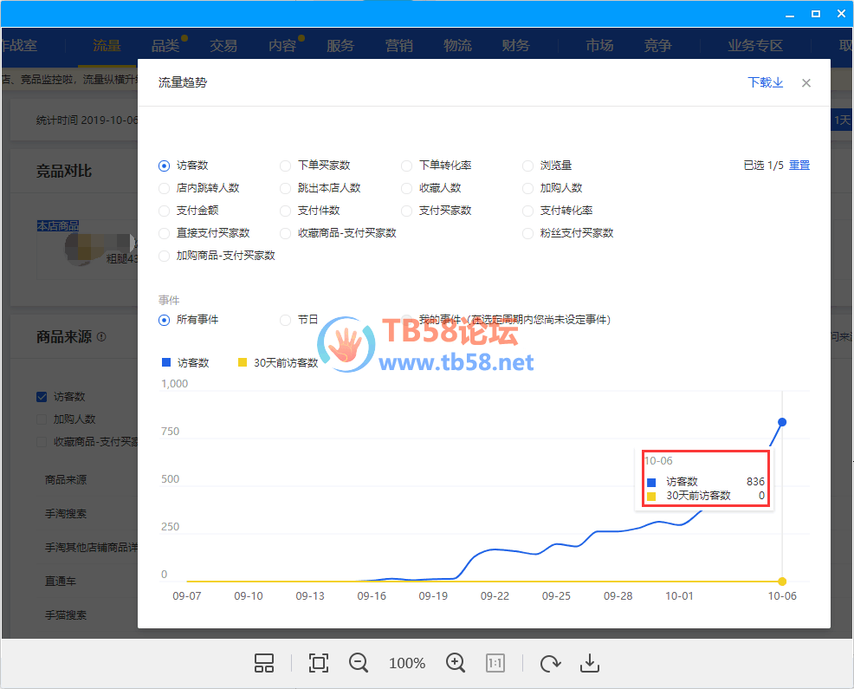
Task: Click the 1:1 actual size icon
Action: coord(495,663)
